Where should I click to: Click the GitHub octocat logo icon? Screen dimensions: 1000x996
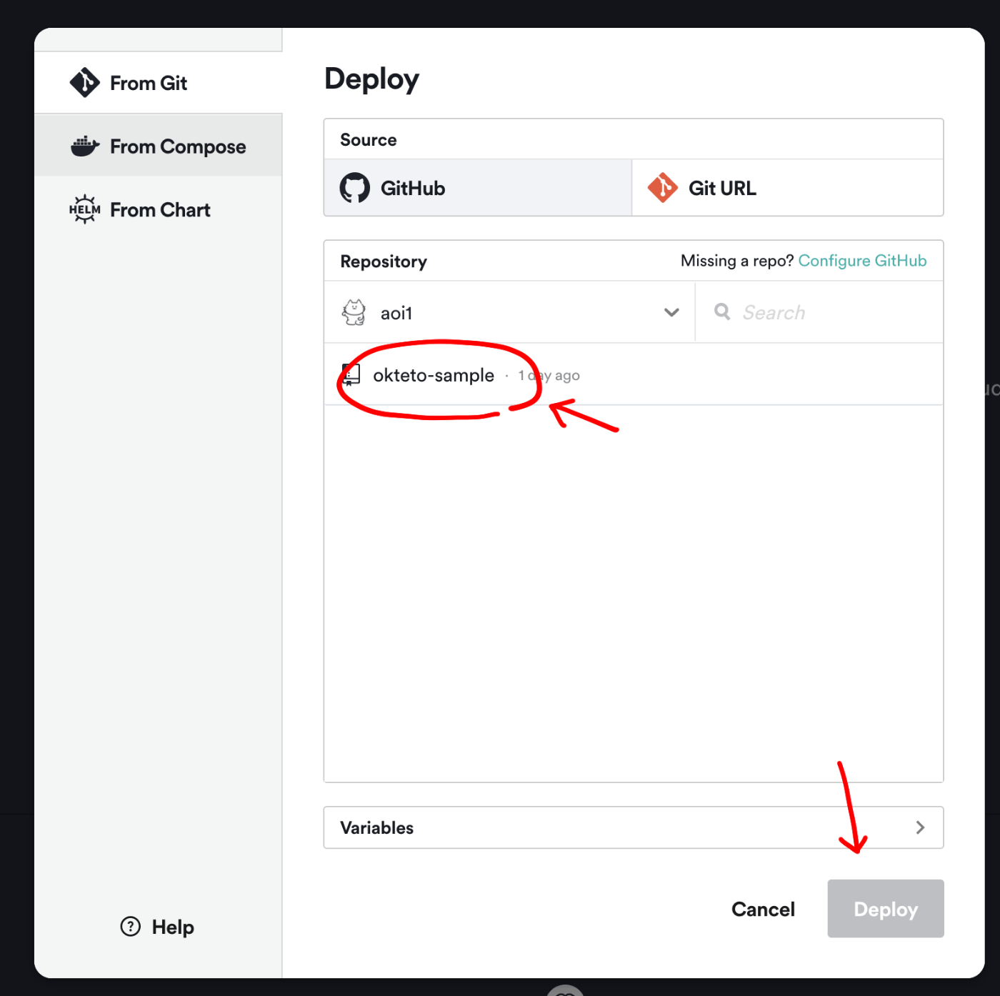[x=355, y=188]
